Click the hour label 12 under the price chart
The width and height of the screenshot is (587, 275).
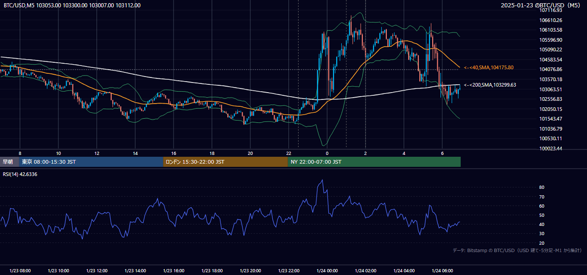point(96,153)
